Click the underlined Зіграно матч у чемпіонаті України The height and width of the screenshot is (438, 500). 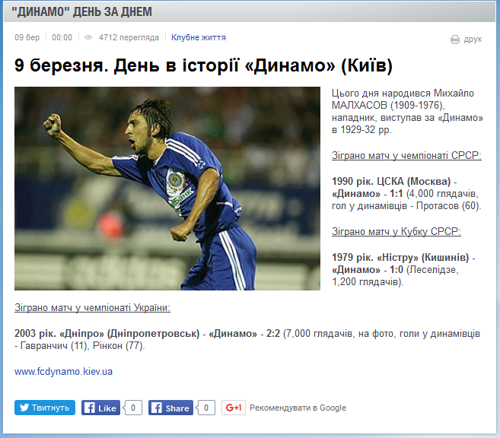(93, 307)
